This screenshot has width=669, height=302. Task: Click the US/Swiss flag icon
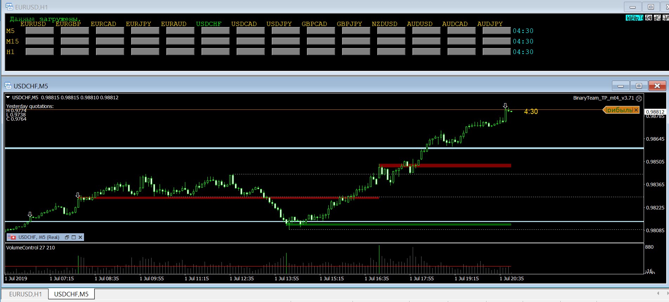[12, 237]
